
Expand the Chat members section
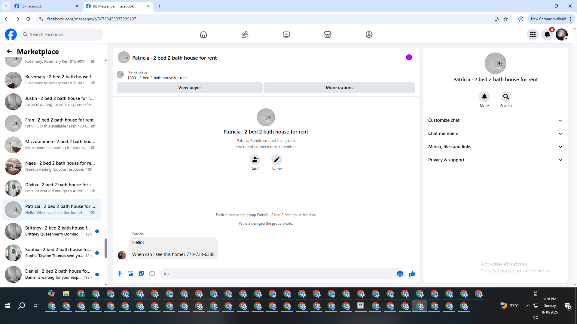[x=495, y=133]
